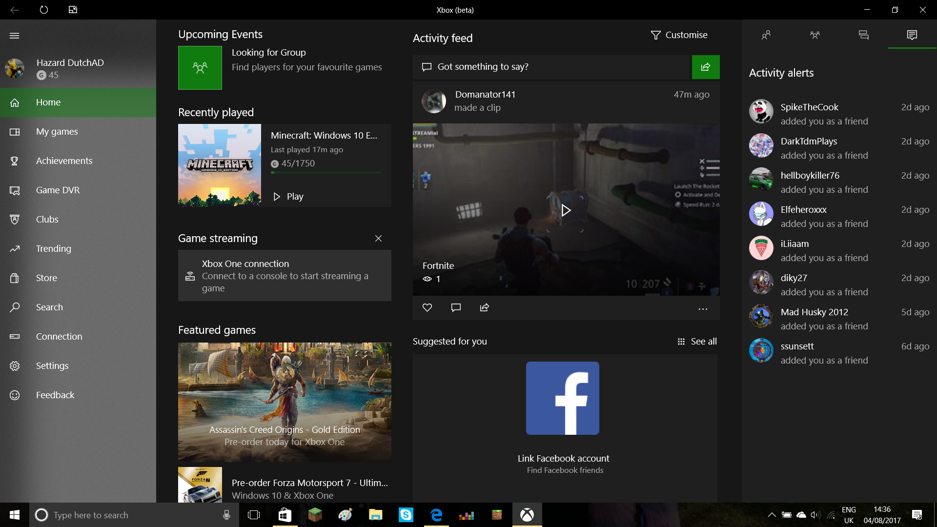937x527 pixels.
Task: Share the Fortnite clip post
Action: click(x=485, y=307)
